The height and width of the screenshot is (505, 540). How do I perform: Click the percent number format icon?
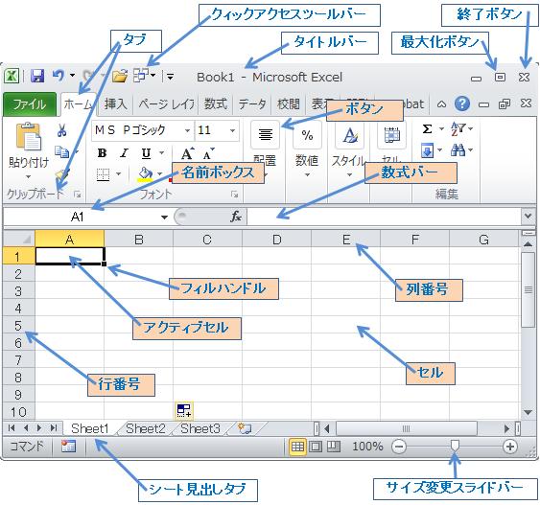[x=307, y=135]
